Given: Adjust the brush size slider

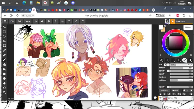Looking at the screenshot, I should [181, 65].
